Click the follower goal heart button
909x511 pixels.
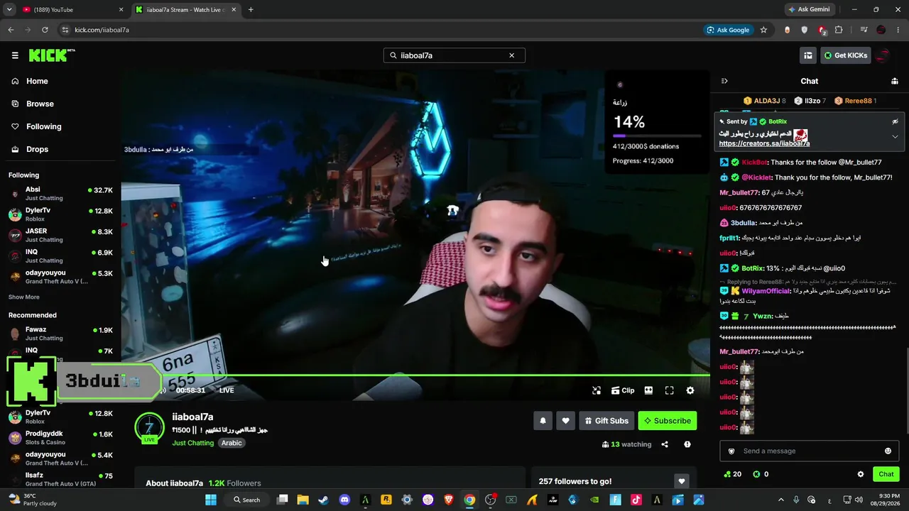click(681, 481)
